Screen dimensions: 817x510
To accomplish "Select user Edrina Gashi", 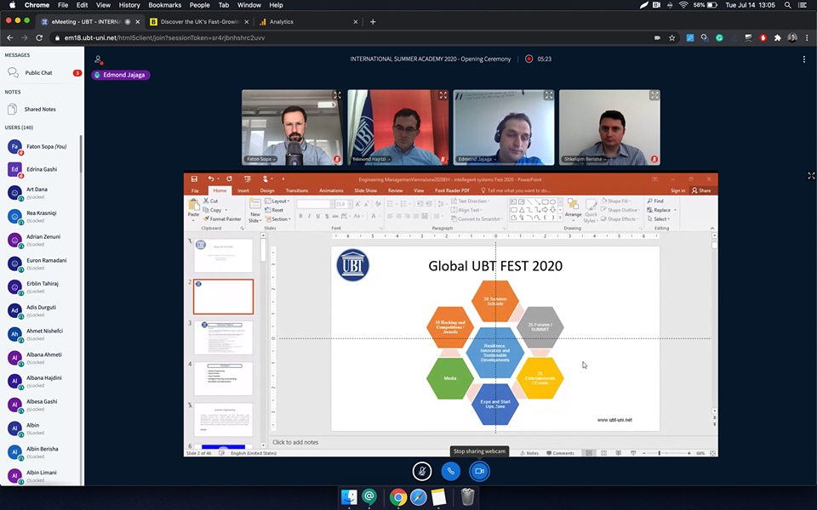I will click(x=42, y=170).
